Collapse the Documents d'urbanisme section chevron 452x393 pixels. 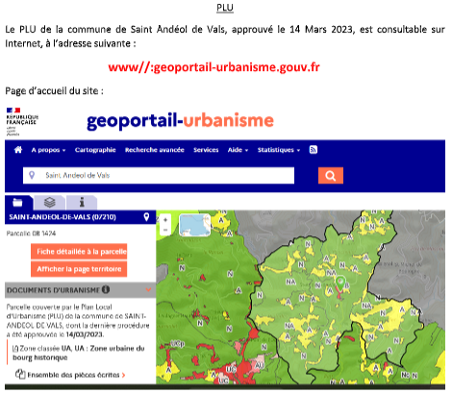click(148, 290)
